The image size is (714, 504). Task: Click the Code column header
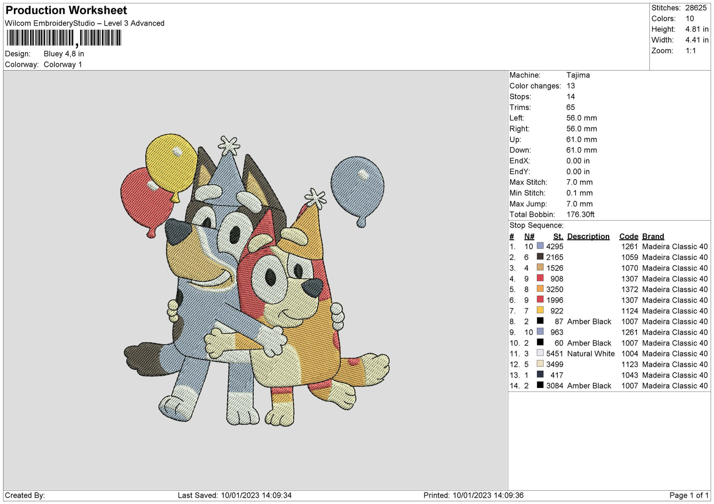tap(629, 236)
